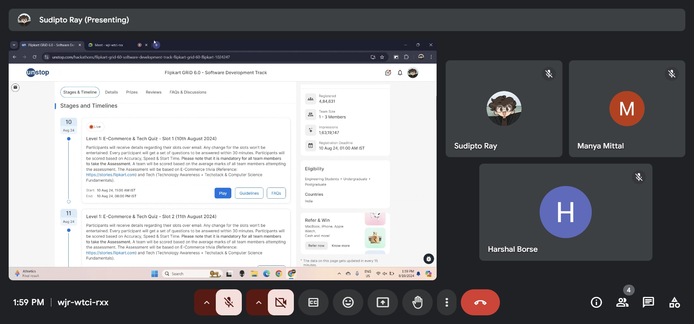Select Harshal Borse's participant tile
Image resolution: width=694 pixels, height=324 pixels.
coord(566,212)
